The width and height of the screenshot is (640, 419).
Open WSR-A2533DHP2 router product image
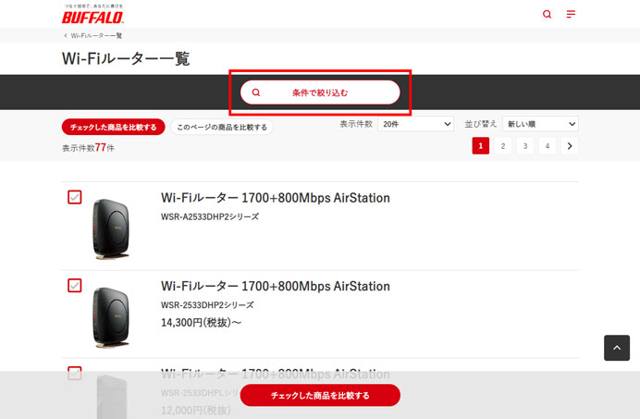coord(111,228)
